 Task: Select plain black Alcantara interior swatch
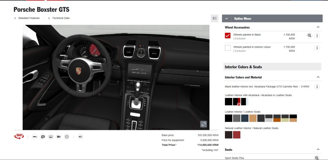[228, 101]
